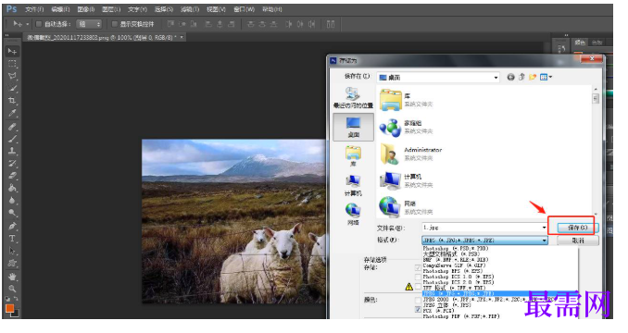Select 桌面 in places bar
The width and height of the screenshot is (628, 333).
pyautogui.click(x=353, y=127)
